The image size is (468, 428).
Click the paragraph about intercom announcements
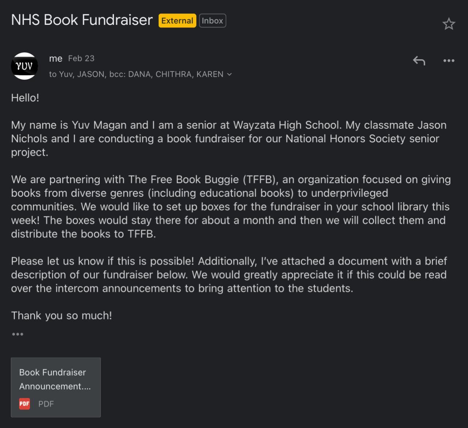click(x=229, y=275)
